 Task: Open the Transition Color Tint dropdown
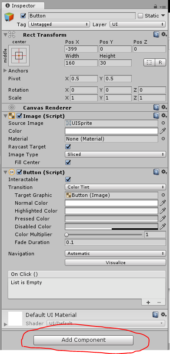[115, 187]
